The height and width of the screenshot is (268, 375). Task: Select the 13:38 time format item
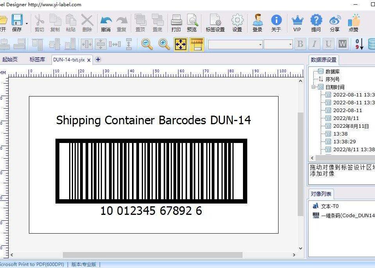(x=340, y=134)
